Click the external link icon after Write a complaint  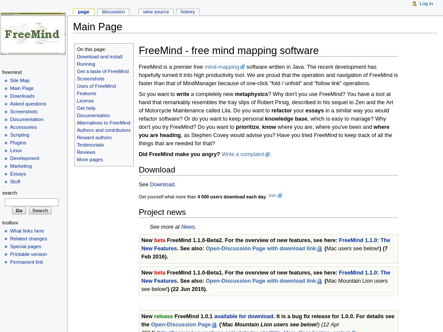coord(267,154)
